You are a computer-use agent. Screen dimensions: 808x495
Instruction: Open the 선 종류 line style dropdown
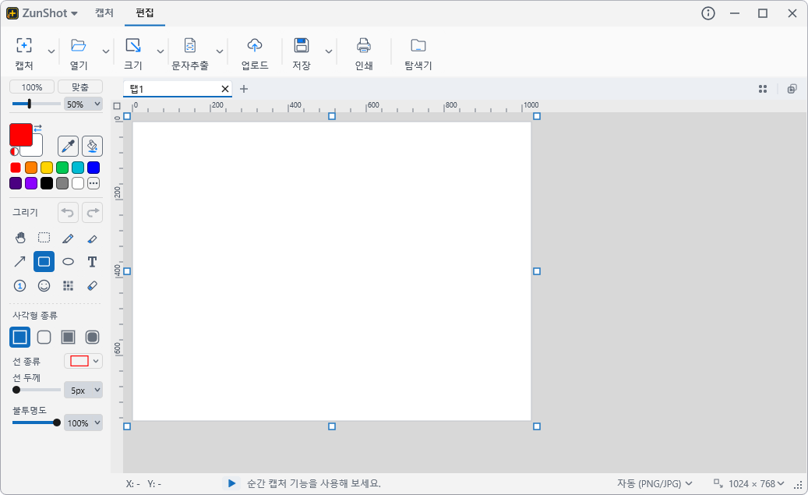(x=83, y=361)
